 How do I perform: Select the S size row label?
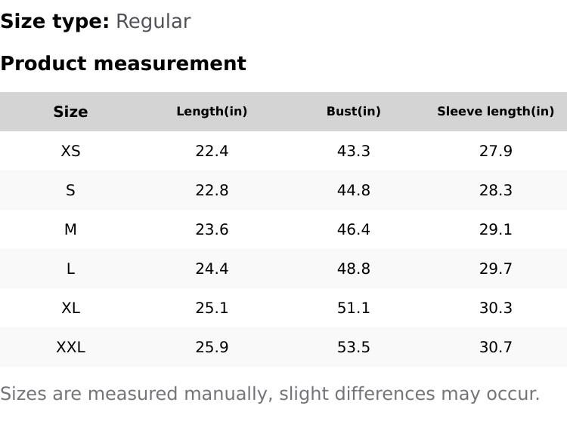[70, 190]
